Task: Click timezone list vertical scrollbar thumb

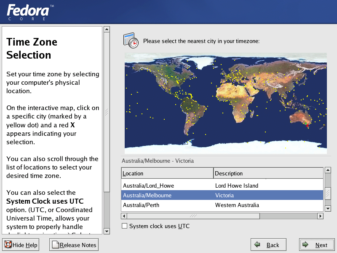Action: (328, 194)
